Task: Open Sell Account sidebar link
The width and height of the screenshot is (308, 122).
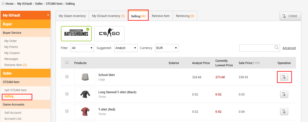Action: pos(13,113)
